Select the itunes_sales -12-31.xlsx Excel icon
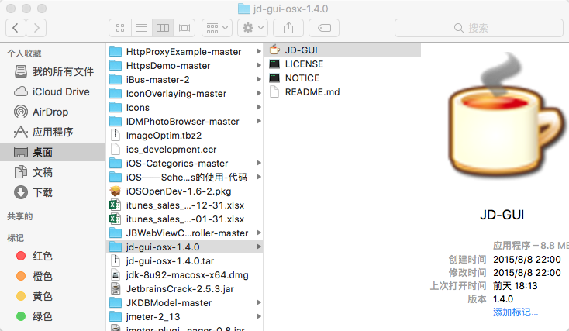This screenshot has height=331, width=569. click(116, 205)
